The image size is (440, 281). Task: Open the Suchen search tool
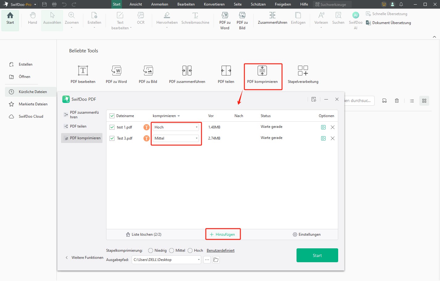[338, 18]
